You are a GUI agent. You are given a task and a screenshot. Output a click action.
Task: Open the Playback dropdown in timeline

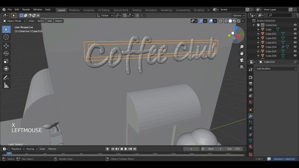(18, 149)
